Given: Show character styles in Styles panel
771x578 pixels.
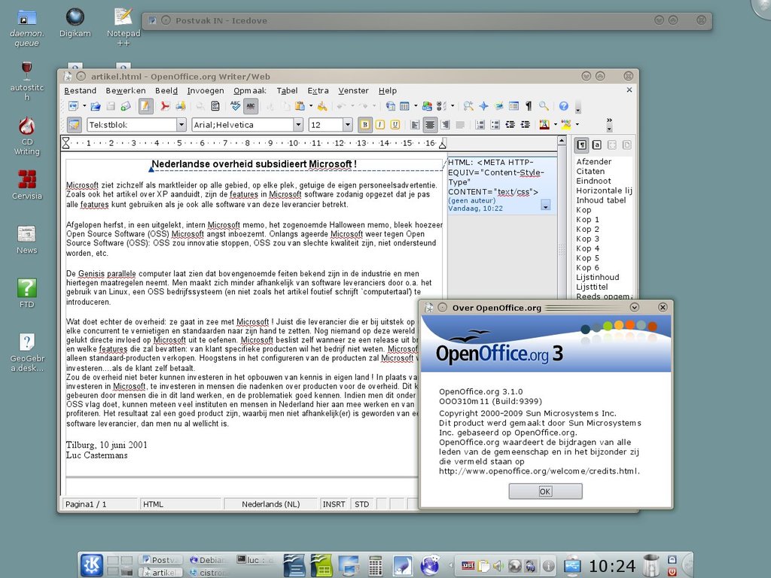Looking at the screenshot, I should coord(596,145).
